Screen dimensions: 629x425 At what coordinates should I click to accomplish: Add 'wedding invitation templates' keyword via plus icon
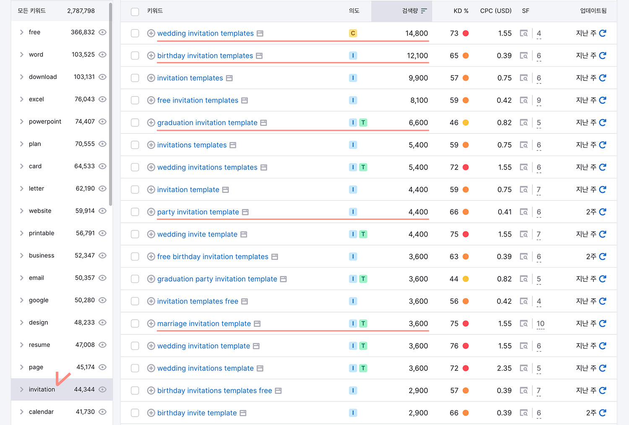coord(151,33)
